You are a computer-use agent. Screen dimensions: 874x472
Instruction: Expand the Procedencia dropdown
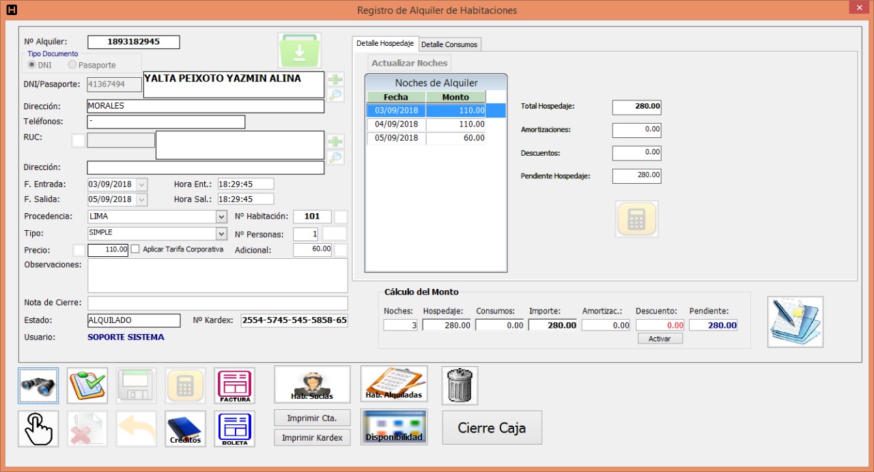tap(221, 217)
